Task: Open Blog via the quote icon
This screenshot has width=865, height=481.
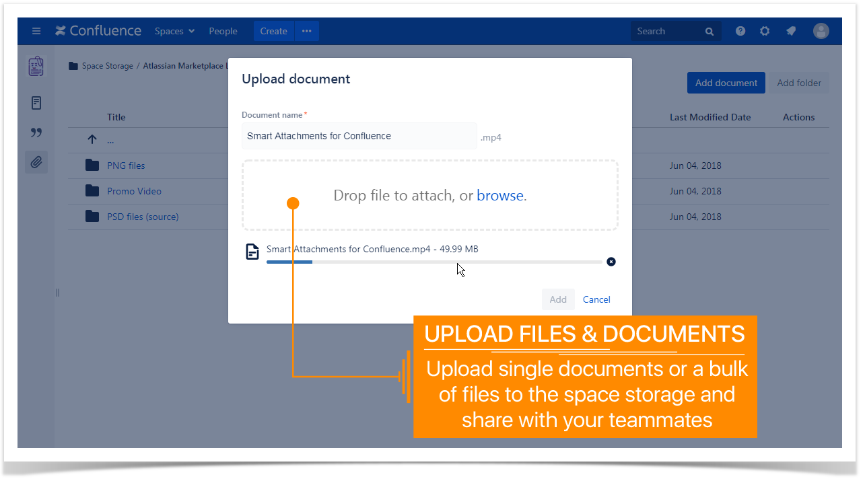Action: pyautogui.click(x=36, y=133)
